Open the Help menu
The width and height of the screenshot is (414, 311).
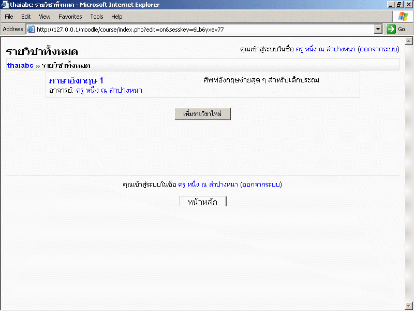117,17
